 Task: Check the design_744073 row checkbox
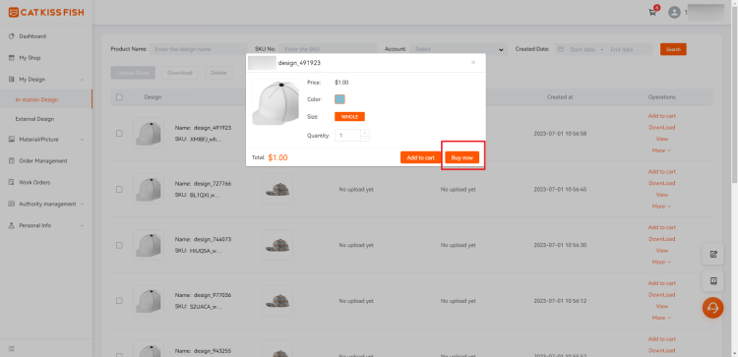pos(119,245)
